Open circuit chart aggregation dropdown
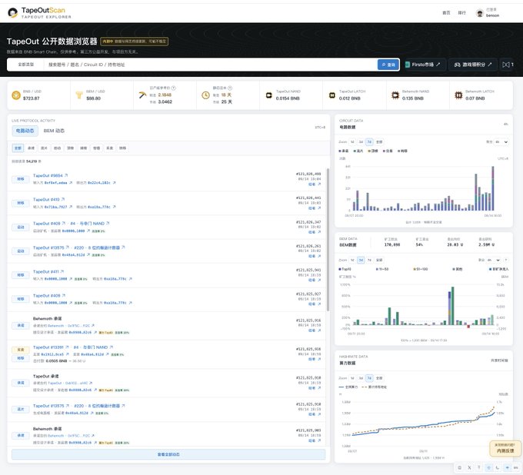This screenshot has width=523, height=475. tap(501, 142)
